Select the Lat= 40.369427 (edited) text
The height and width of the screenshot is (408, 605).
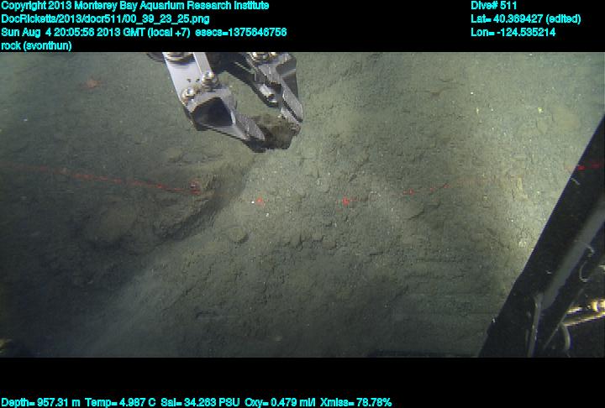click(x=525, y=19)
